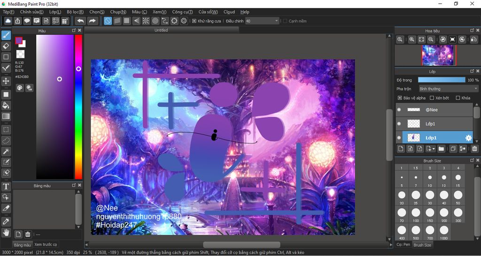This screenshot has width=481, height=256.
Task: Toggle Bảo vệ alpha checkbox
Action: (x=400, y=98)
